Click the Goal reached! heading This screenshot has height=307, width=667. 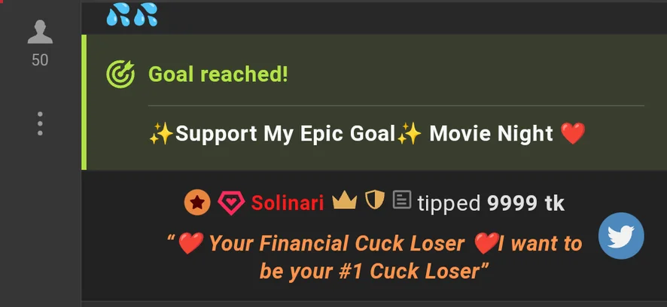coord(218,74)
